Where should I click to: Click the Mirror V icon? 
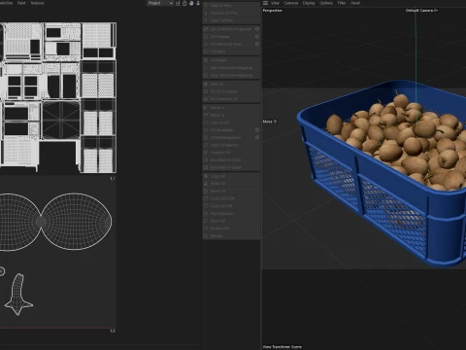(206, 115)
